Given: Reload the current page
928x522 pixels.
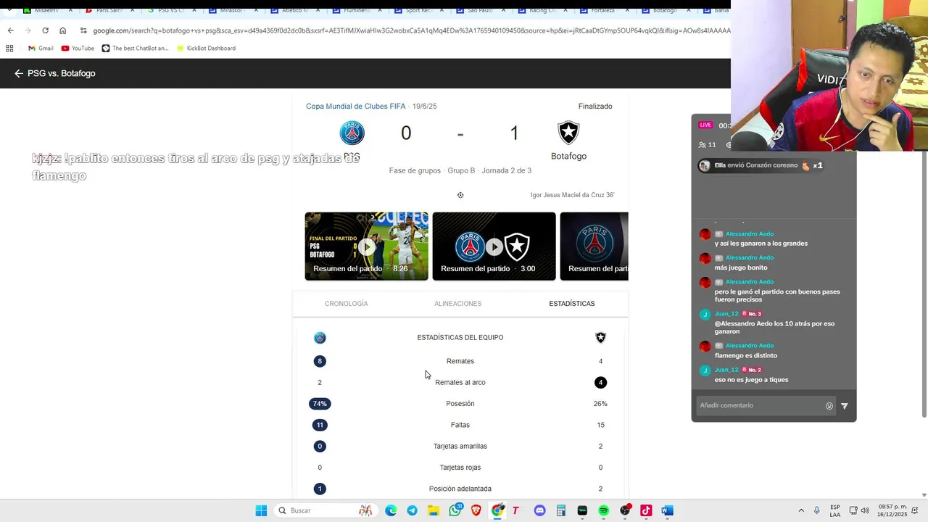Looking at the screenshot, I should [45, 30].
